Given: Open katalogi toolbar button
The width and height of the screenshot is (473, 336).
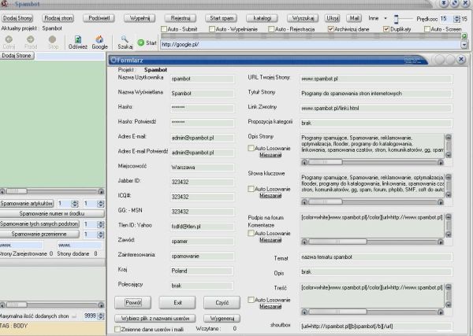Looking at the screenshot, I should [263, 18].
